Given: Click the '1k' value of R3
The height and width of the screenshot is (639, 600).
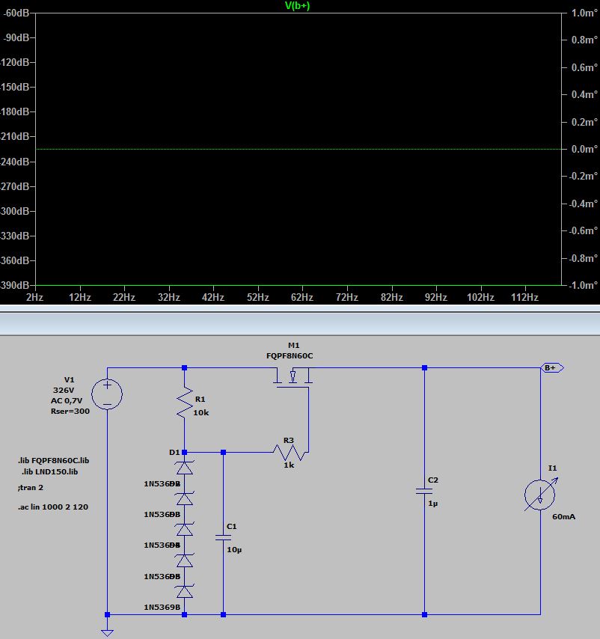Looking at the screenshot, I should tap(289, 465).
